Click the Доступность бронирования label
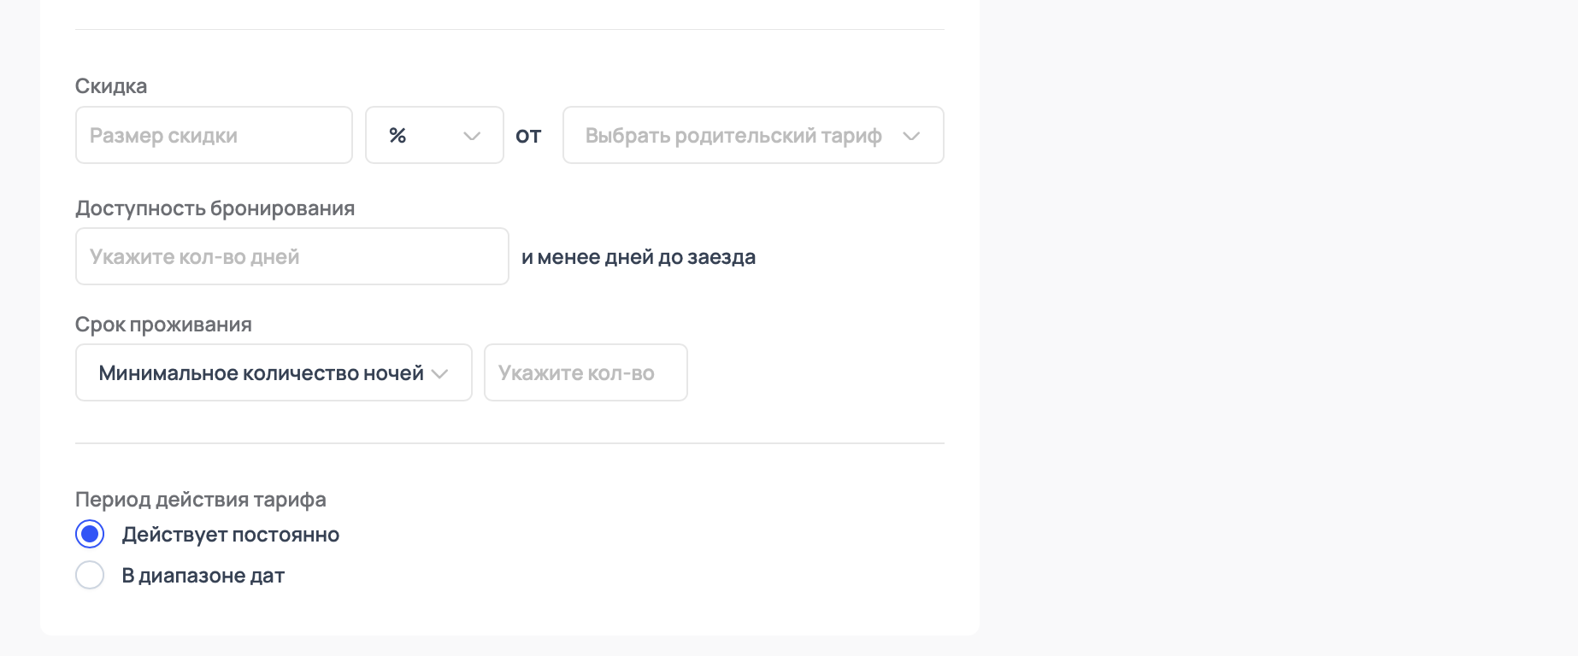The image size is (1578, 656). (x=215, y=208)
